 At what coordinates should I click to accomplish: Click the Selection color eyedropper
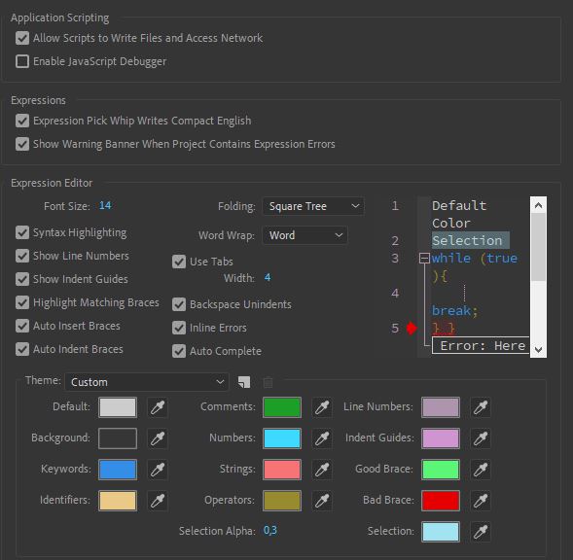coord(481,532)
